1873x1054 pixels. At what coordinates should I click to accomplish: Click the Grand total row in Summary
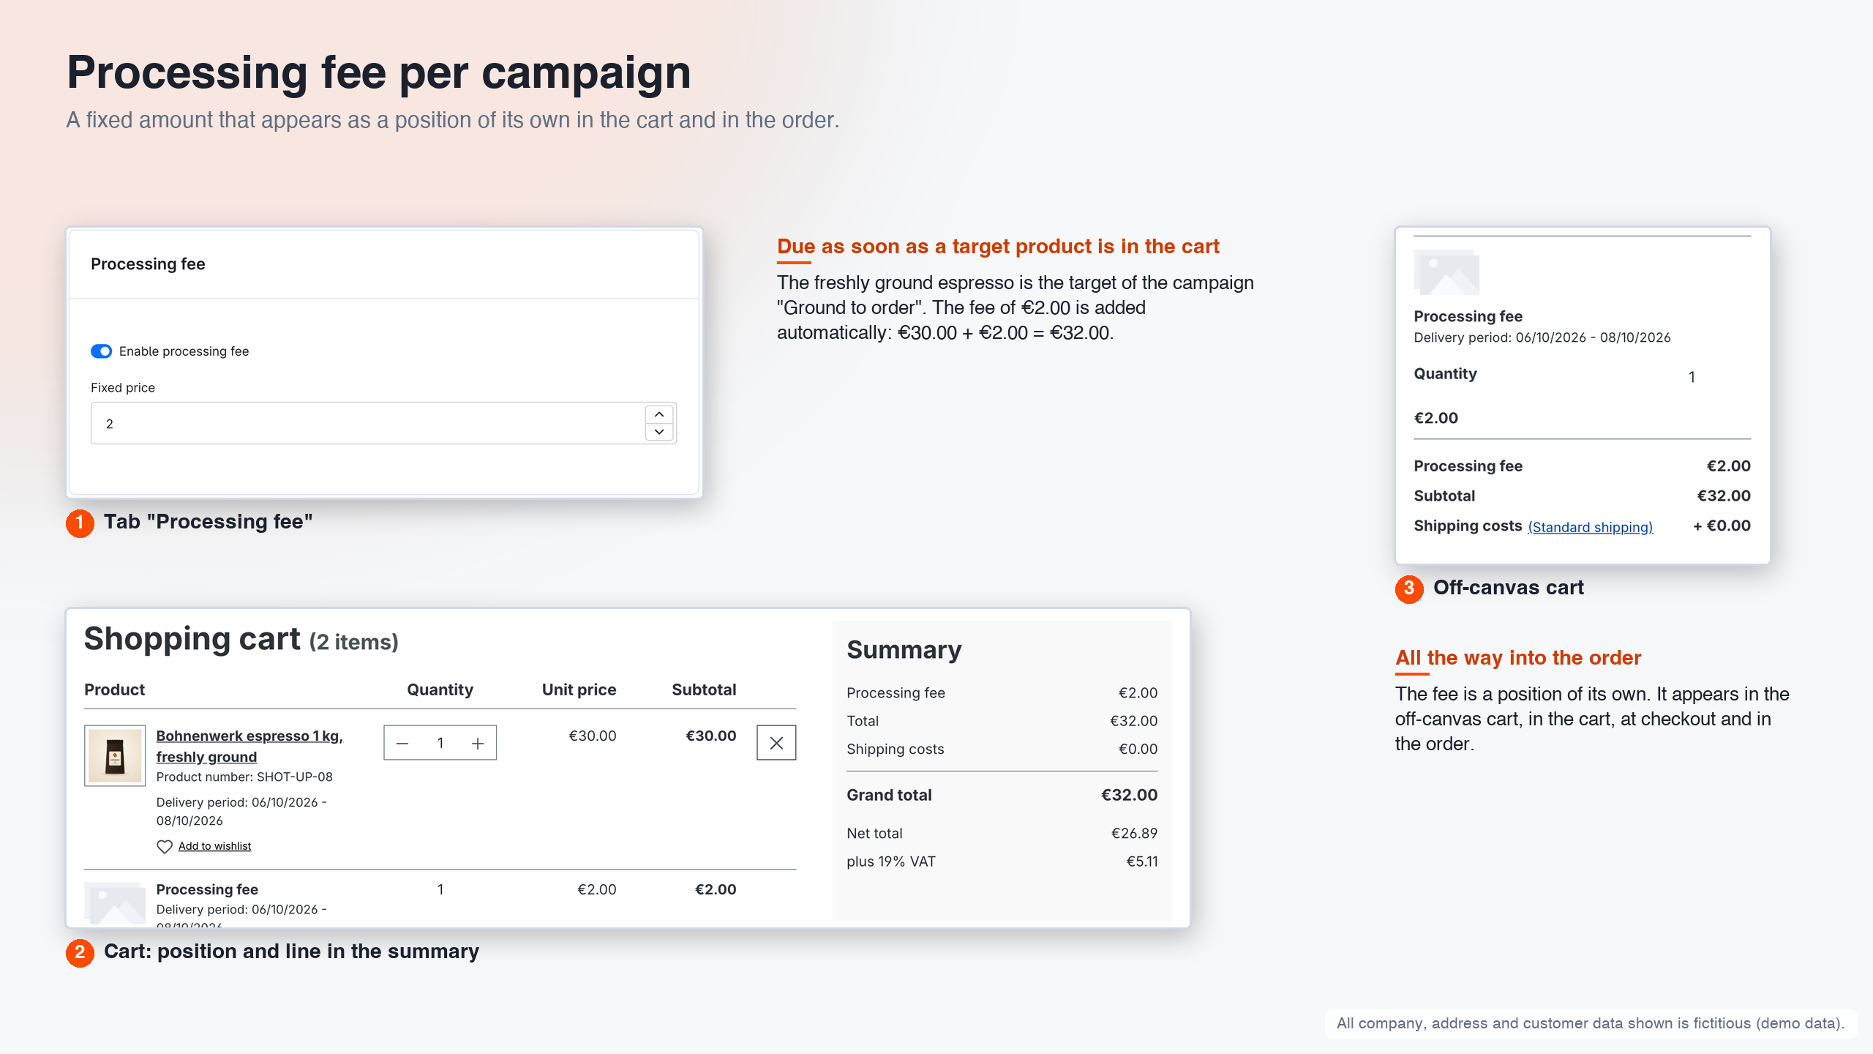click(x=1002, y=795)
